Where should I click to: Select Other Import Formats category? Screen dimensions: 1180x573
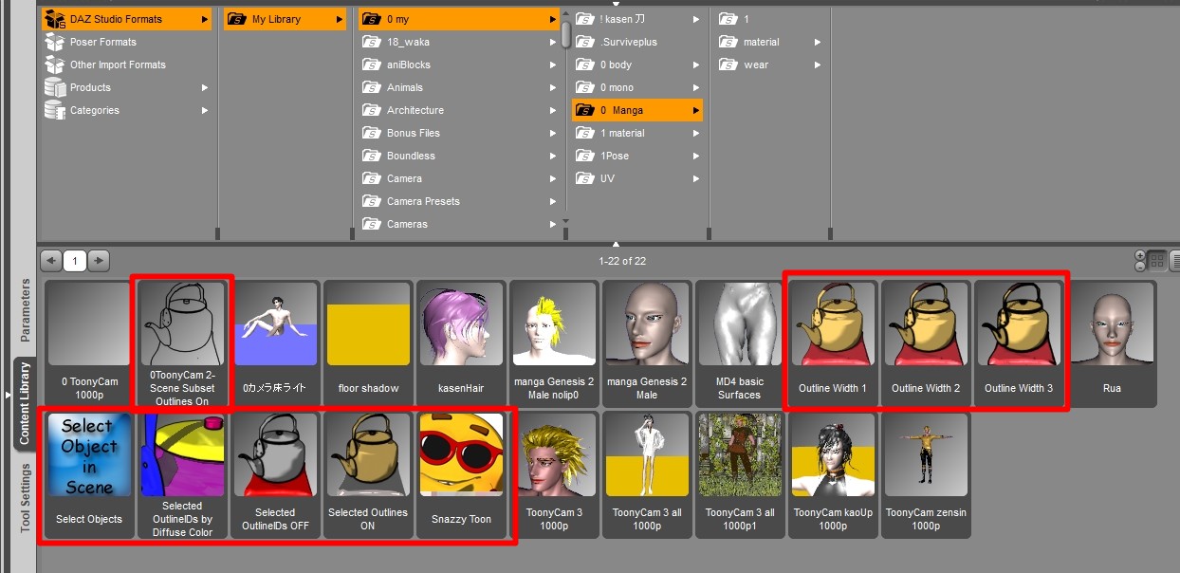(x=126, y=65)
